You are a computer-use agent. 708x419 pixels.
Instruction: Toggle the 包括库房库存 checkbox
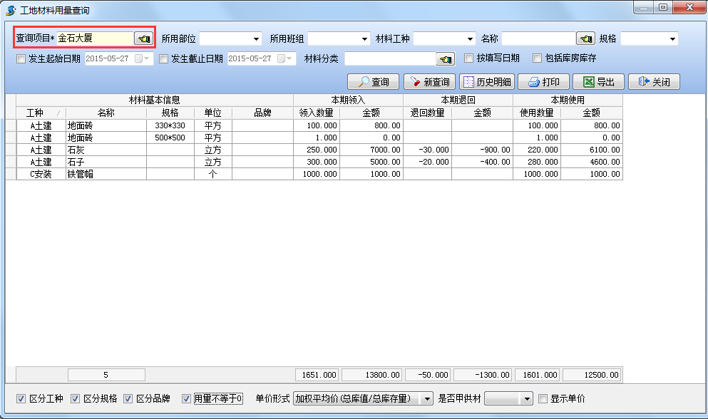point(540,58)
